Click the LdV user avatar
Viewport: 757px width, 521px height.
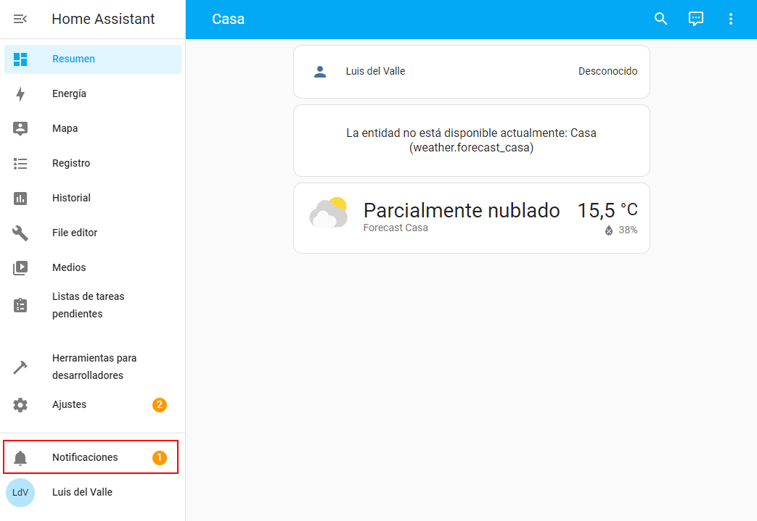click(x=20, y=493)
